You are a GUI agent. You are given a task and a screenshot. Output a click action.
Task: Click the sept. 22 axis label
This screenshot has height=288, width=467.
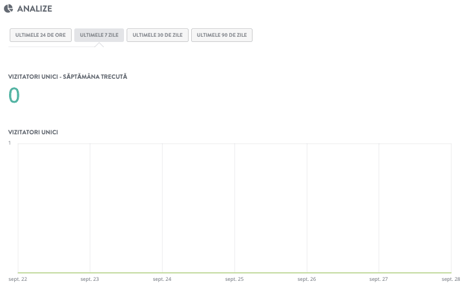point(18,280)
